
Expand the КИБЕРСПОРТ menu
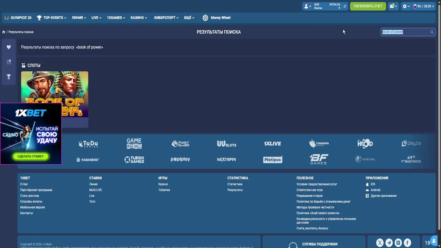(x=166, y=18)
